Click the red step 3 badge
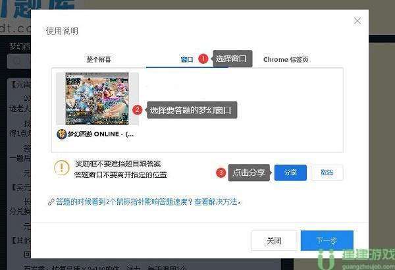The image size is (395, 270). pos(221,173)
